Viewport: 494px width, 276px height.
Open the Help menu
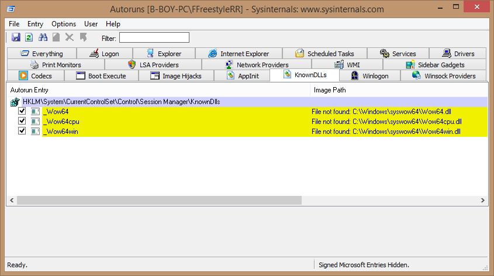[x=113, y=24]
